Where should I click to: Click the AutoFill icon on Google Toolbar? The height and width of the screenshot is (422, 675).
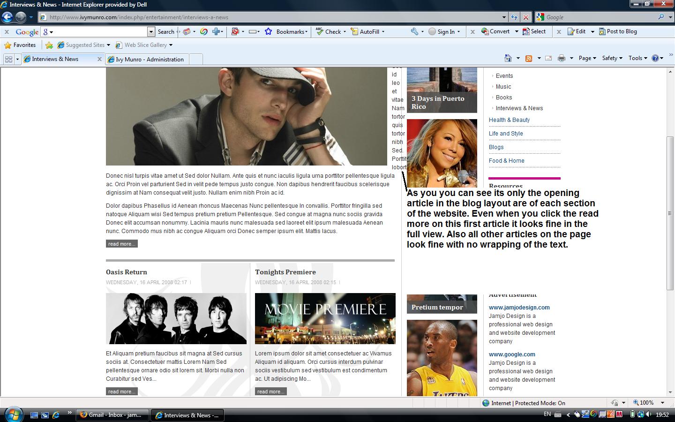click(354, 31)
